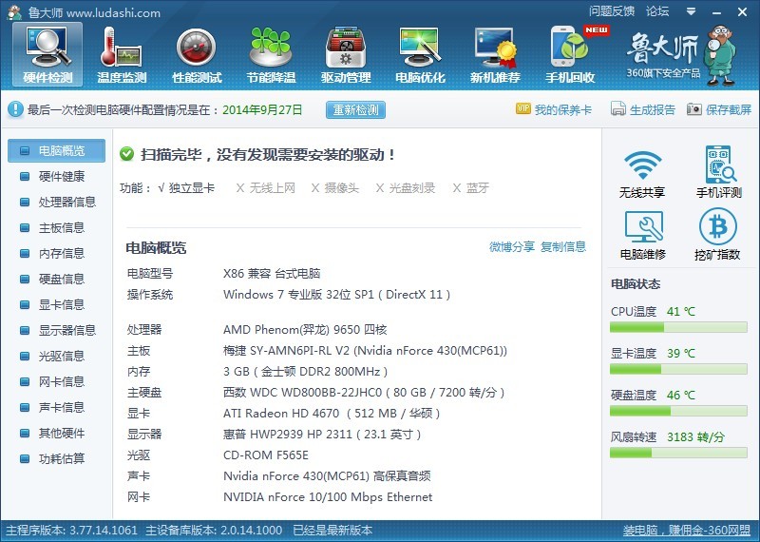
Task: Click the 生成报告 button
Action: [643, 109]
